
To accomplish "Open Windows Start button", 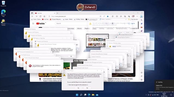I will (77, 95).
